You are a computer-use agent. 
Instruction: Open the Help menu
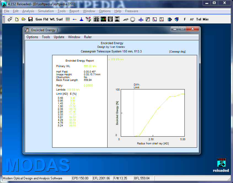point(118,11)
